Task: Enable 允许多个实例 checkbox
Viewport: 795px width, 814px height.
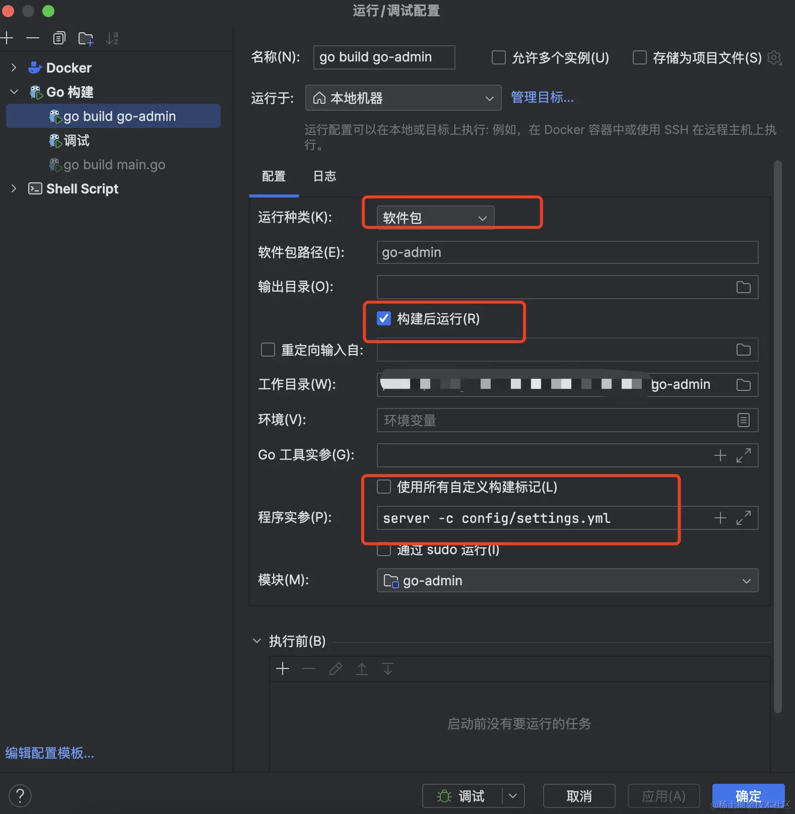Action: click(x=499, y=57)
